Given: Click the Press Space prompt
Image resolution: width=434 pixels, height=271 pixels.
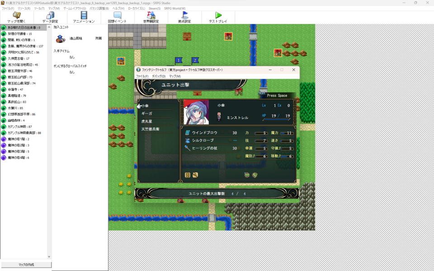Looking at the screenshot, I should tap(277, 95).
